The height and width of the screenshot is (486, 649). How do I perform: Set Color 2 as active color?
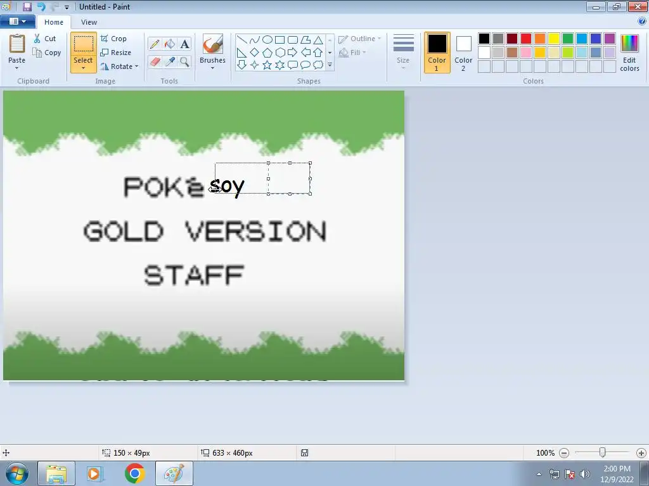click(x=463, y=53)
